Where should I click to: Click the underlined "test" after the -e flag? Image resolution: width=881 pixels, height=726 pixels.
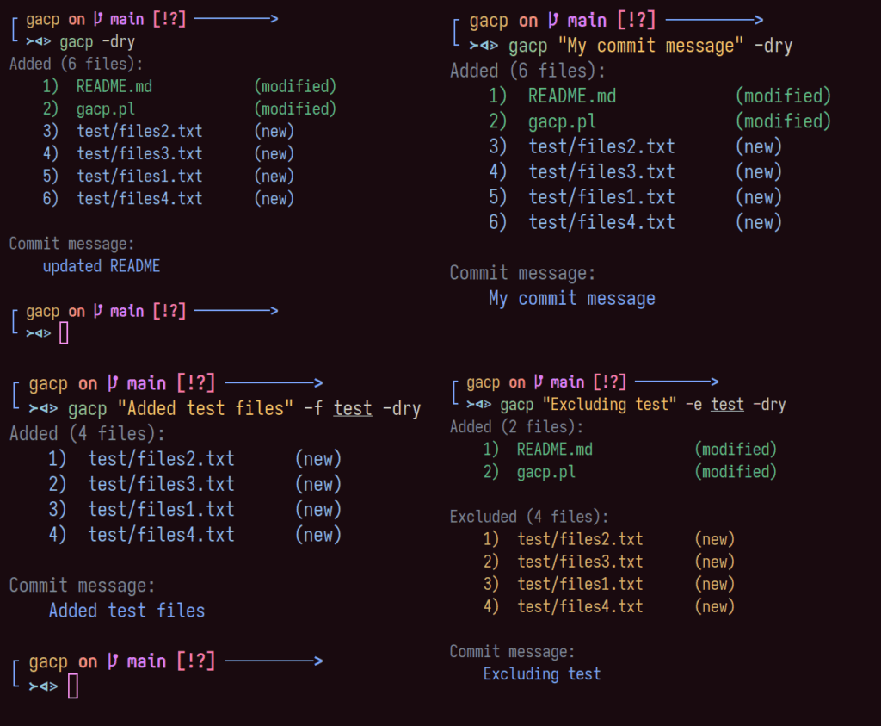click(x=727, y=405)
